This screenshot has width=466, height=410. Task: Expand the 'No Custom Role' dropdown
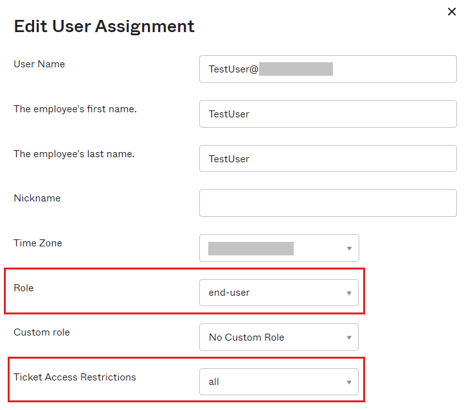click(x=278, y=337)
